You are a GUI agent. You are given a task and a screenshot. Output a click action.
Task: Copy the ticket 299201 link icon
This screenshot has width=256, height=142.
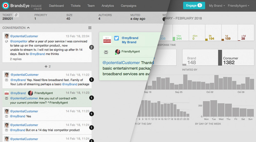[x=16, y=15]
